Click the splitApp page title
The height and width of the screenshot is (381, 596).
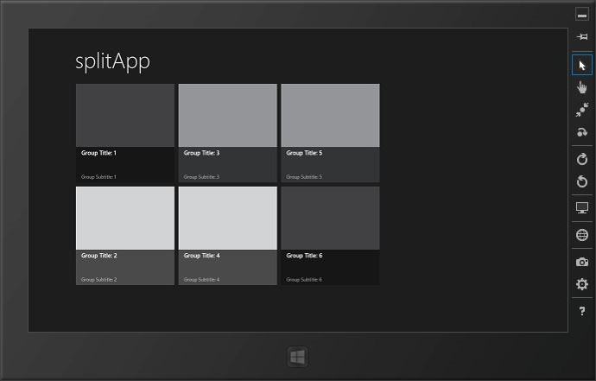pyautogui.click(x=112, y=61)
